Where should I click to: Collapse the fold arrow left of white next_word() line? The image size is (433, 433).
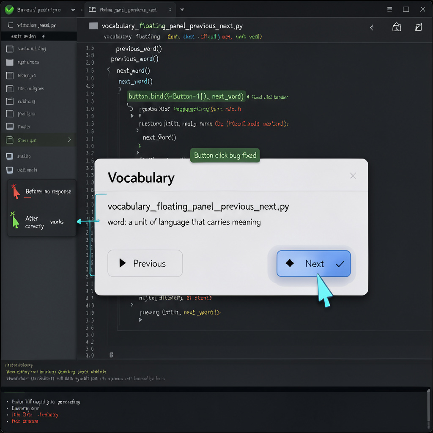pyautogui.click(x=109, y=71)
